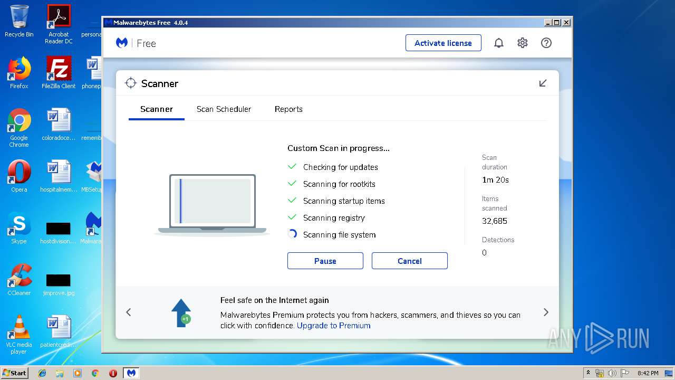The height and width of the screenshot is (380, 675).
Task: Open Malwarebytes settings gear
Action: tap(523, 43)
